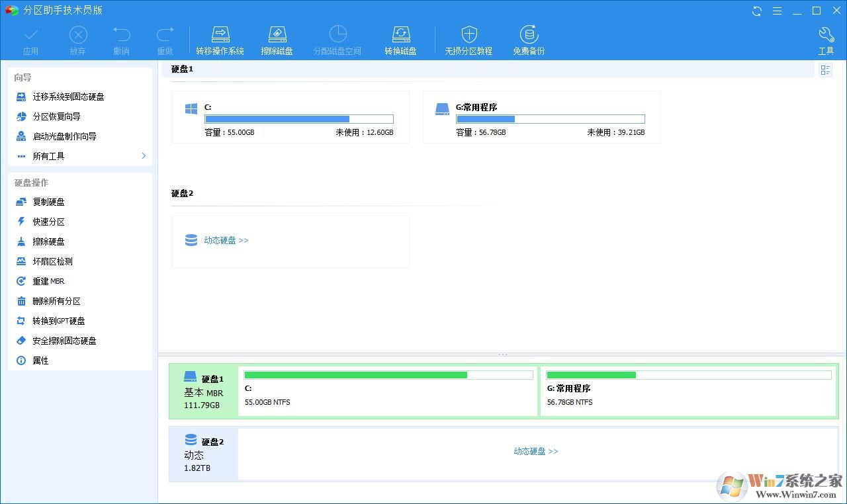
Task: Select the C: partition usage bar
Action: pos(298,119)
